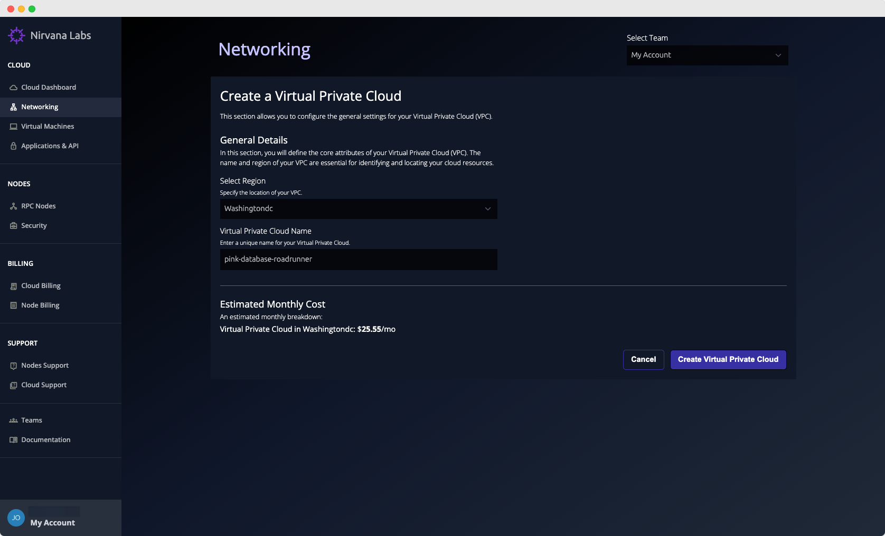
Task: Click the Networking sidebar icon
Action: click(x=14, y=107)
